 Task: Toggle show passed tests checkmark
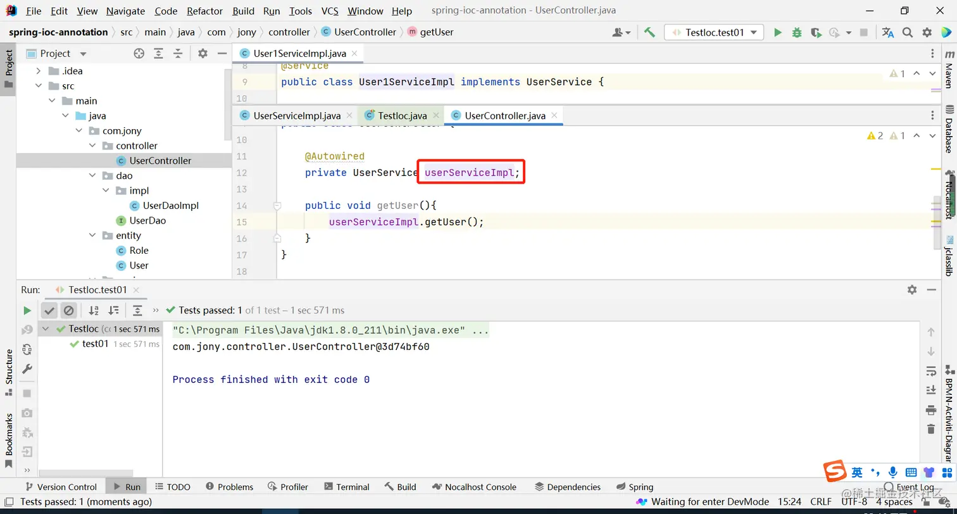49,310
